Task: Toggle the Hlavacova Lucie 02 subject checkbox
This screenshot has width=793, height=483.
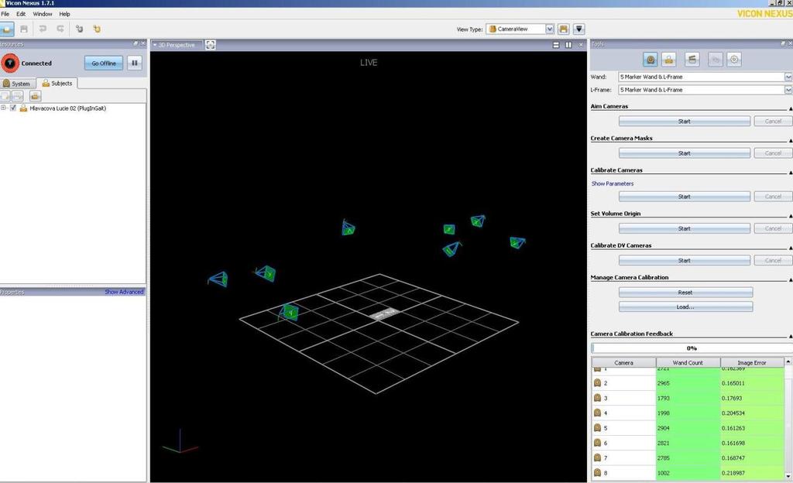Action: (13, 108)
